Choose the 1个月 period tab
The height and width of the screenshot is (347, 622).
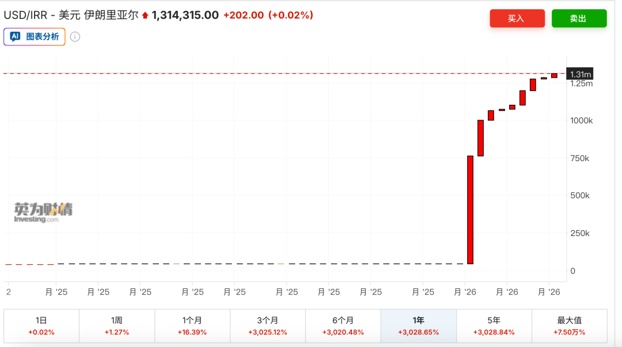coord(192,326)
